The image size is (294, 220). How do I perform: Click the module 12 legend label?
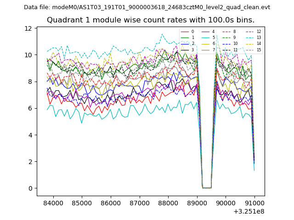point(259,32)
